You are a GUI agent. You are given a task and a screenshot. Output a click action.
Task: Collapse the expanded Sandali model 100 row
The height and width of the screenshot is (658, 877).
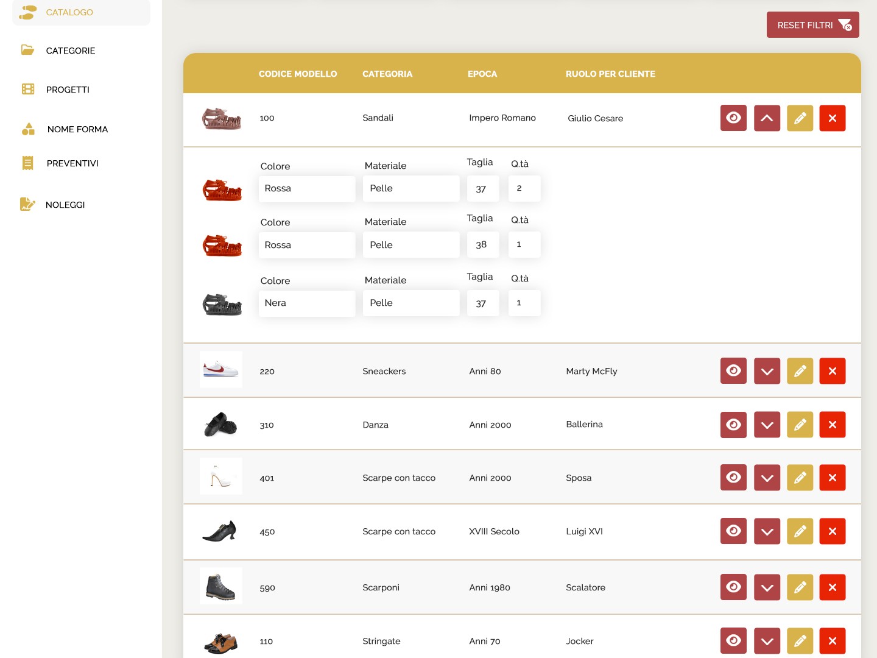tap(767, 118)
